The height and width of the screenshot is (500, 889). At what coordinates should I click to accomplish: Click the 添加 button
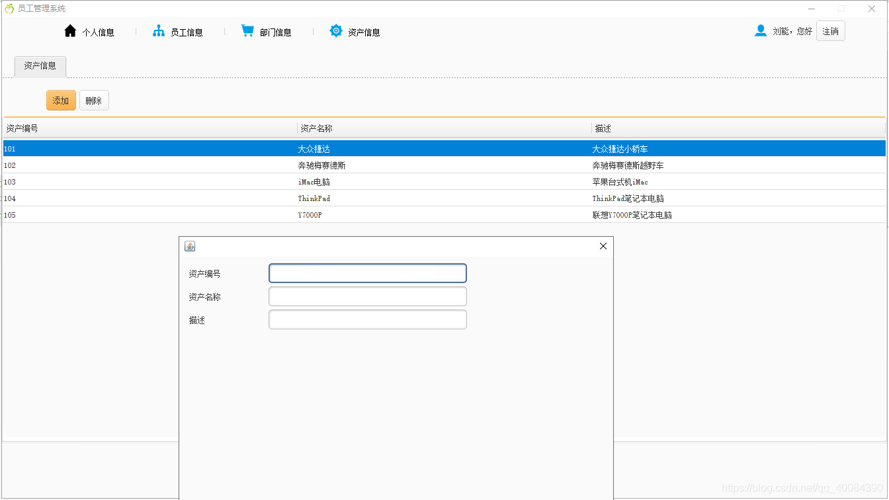pyautogui.click(x=61, y=101)
